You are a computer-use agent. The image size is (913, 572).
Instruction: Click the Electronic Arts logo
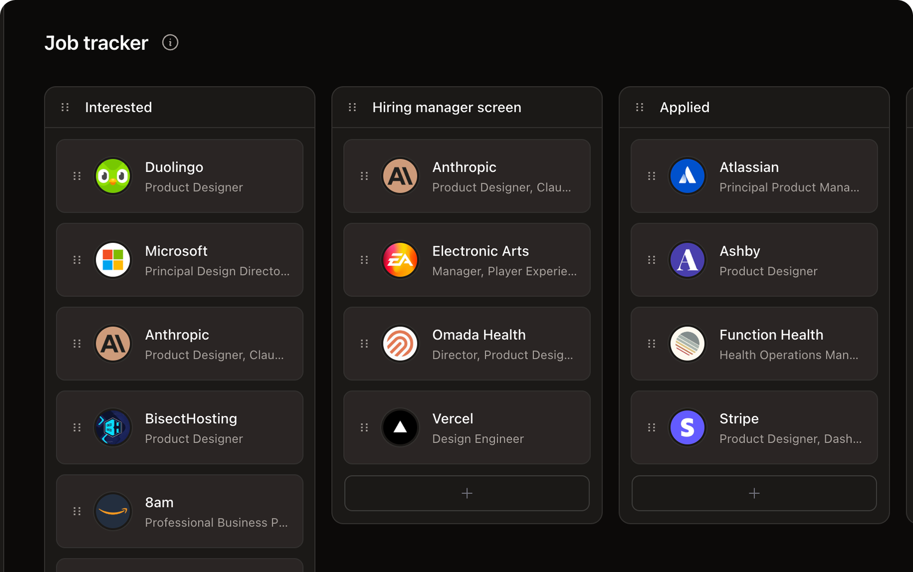pyautogui.click(x=400, y=259)
